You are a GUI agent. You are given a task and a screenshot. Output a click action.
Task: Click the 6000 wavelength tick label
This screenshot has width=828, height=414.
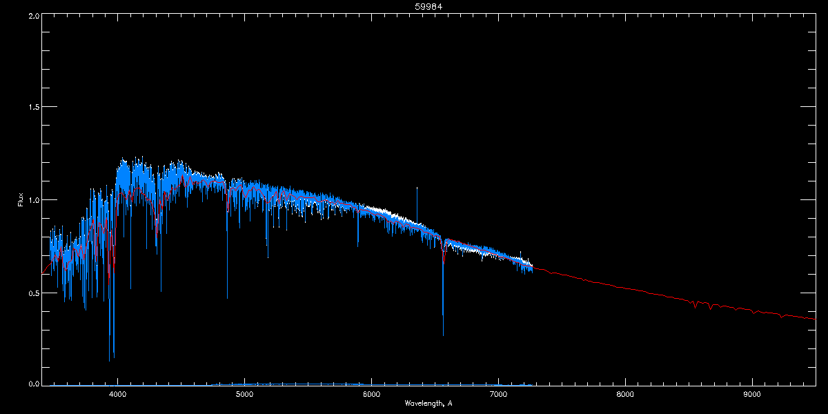(x=371, y=395)
